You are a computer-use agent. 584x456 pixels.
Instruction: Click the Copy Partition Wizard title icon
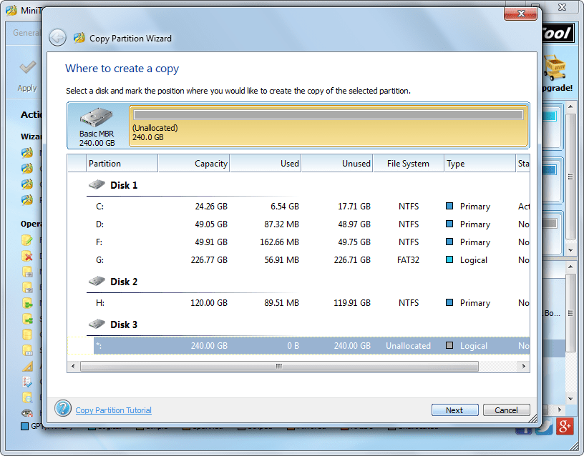pyautogui.click(x=79, y=38)
